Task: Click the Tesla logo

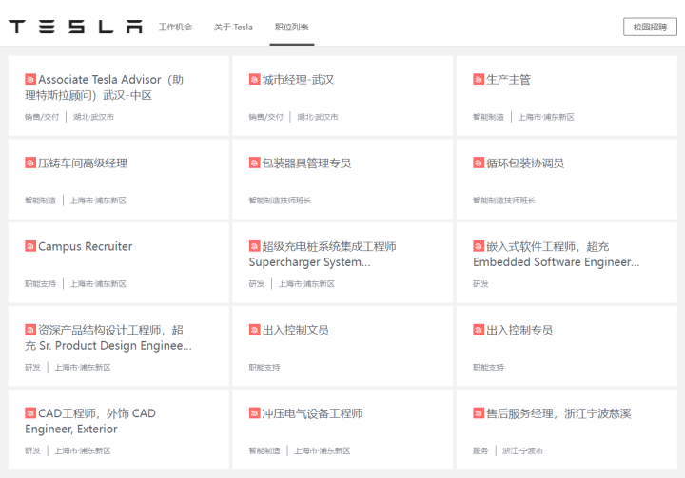Action: click(75, 27)
